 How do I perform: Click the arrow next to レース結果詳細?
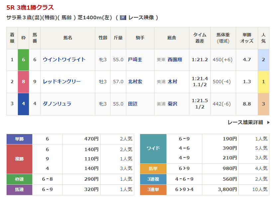click(x=268, y=122)
